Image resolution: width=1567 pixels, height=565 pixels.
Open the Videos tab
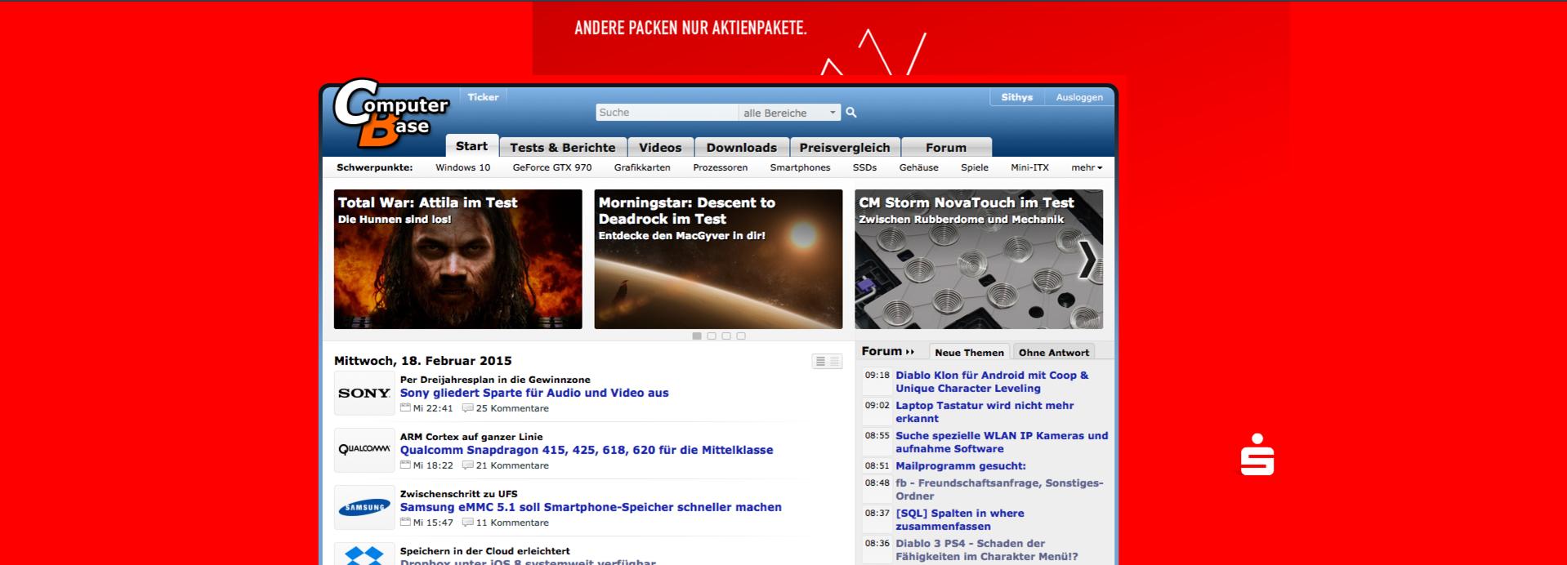click(x=660, y=147)
